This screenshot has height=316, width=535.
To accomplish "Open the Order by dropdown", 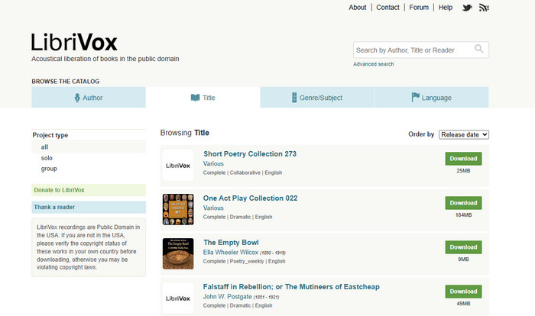I will click(463, 134).
